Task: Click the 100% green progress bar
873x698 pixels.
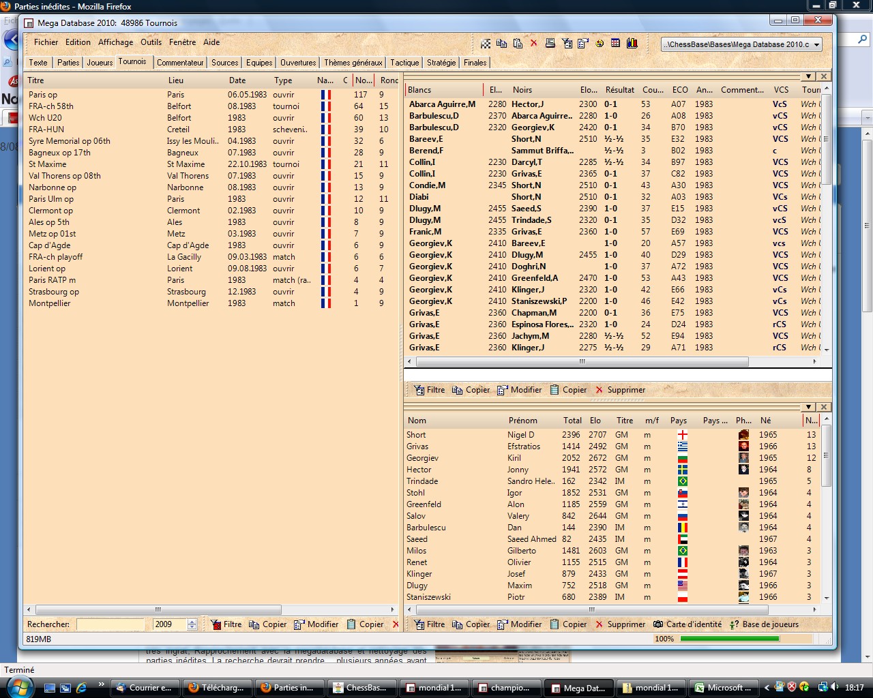Action: (x=730, y=639)
